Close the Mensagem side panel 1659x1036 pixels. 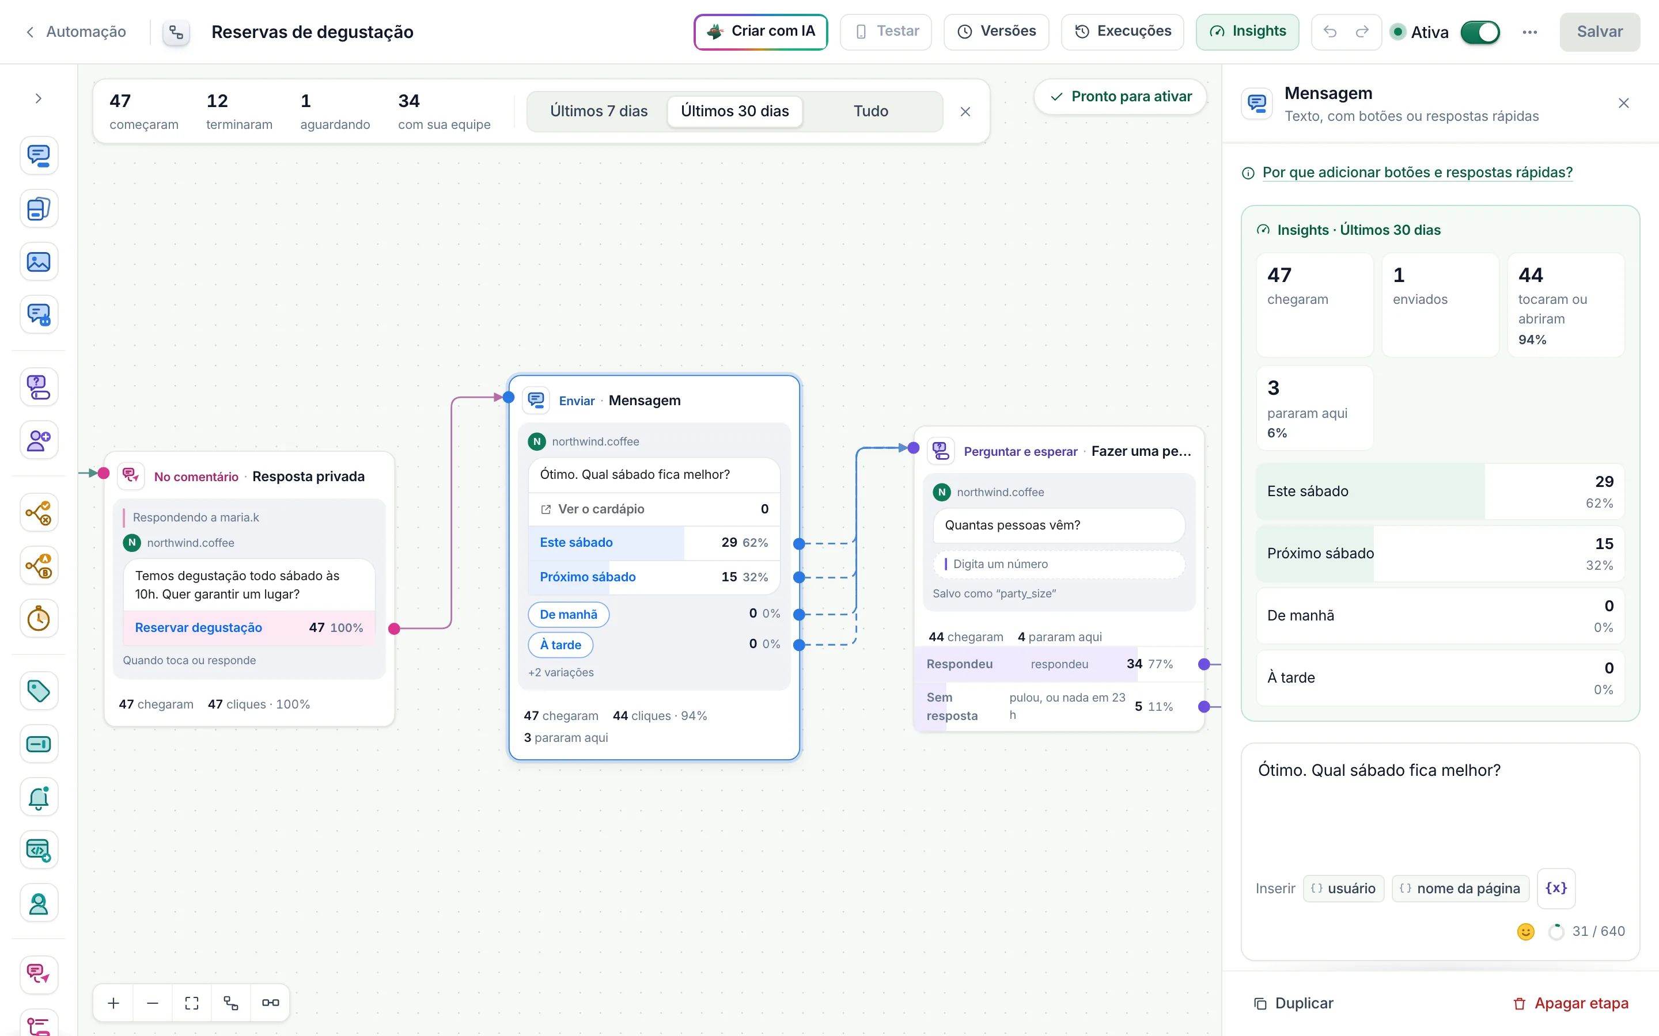coord(1623,104)
